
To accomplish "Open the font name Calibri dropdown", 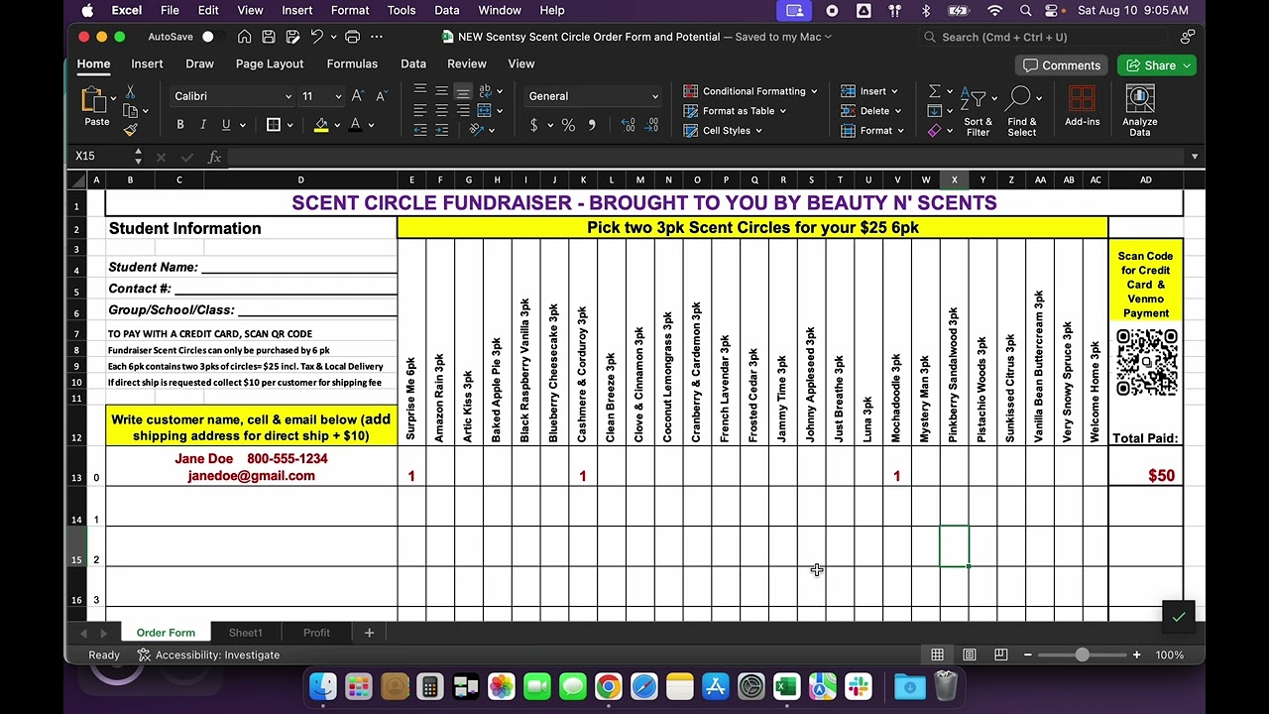I will pyautogui.click(x=288, y=96).
